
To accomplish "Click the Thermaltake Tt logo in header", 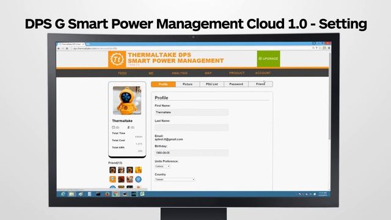I will [117, 59].
